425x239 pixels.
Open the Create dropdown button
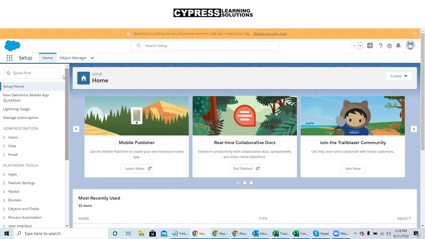click(399, 76)
